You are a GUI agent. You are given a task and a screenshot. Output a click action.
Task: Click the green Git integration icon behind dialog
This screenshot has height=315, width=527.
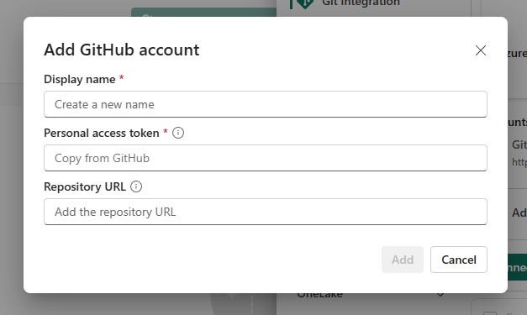coord(302,4)
